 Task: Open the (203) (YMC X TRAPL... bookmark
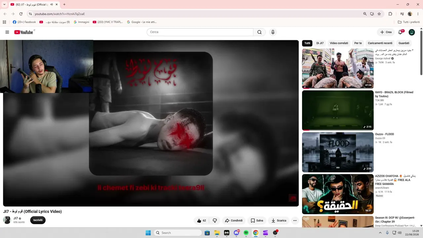coord(108,22)
